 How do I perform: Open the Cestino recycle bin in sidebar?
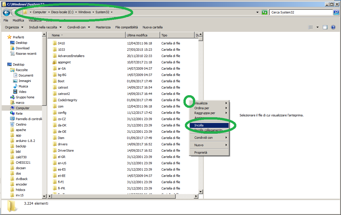[21, 124]
